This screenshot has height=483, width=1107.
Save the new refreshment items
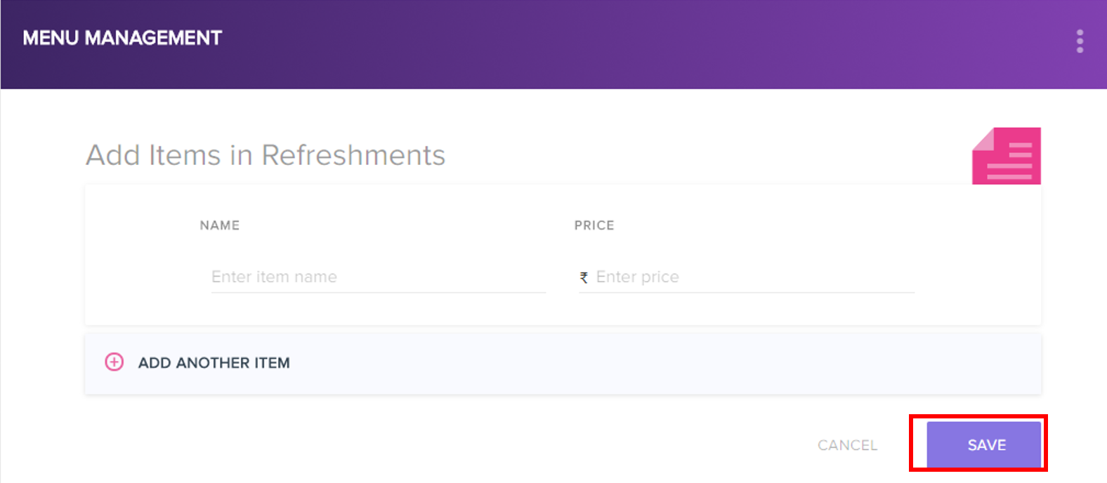pos(983,444)
